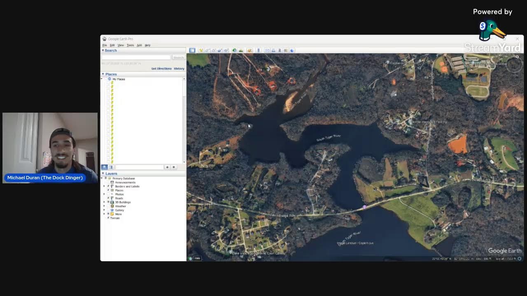Click the star icon beside Gallery

coord(112,210)
